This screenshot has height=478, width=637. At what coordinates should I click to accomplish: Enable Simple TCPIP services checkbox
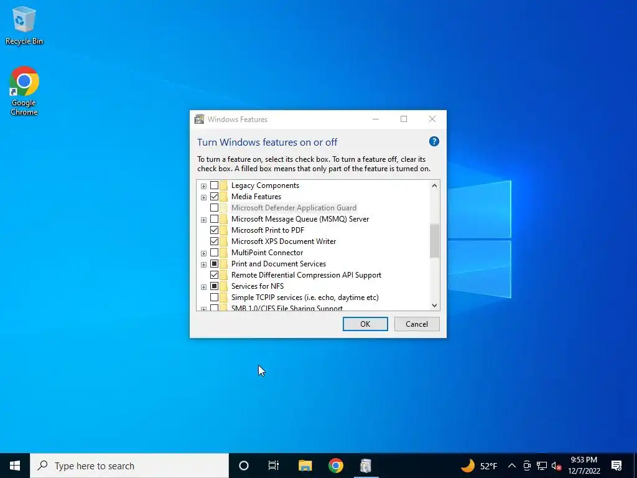[214, 298]
